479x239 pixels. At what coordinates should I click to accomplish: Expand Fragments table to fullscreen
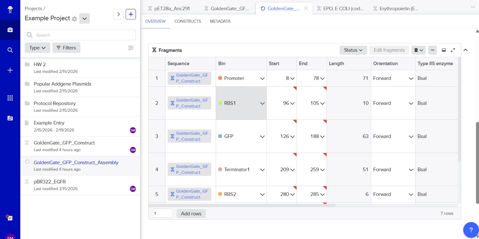453,50
